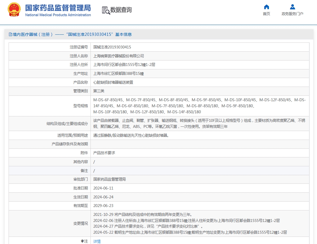This screenshot has height=244, width=317.
Task: Click the 型号规格 row label
Action: [80, 106]
